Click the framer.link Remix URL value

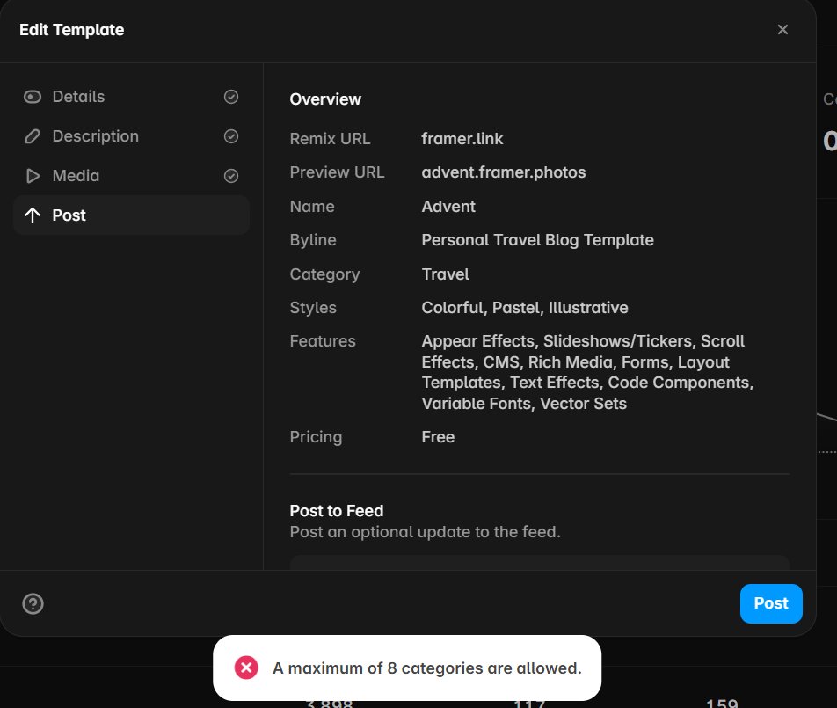[x=462, y=139]
